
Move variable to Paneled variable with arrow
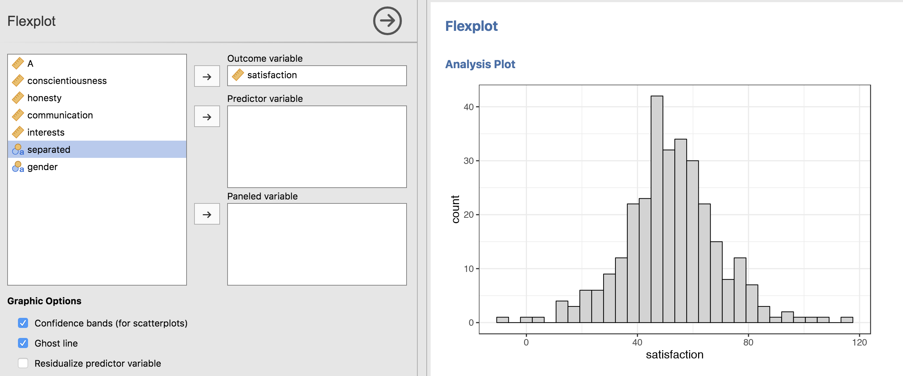[207, 214]
